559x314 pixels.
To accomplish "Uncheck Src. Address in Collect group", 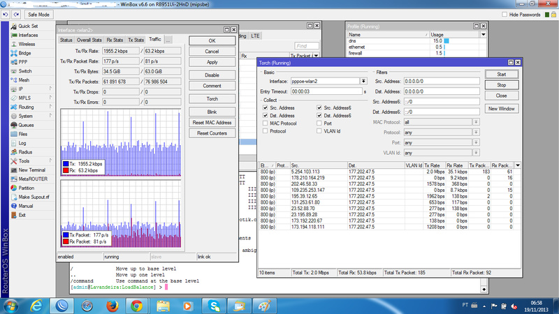I will 265,107.
